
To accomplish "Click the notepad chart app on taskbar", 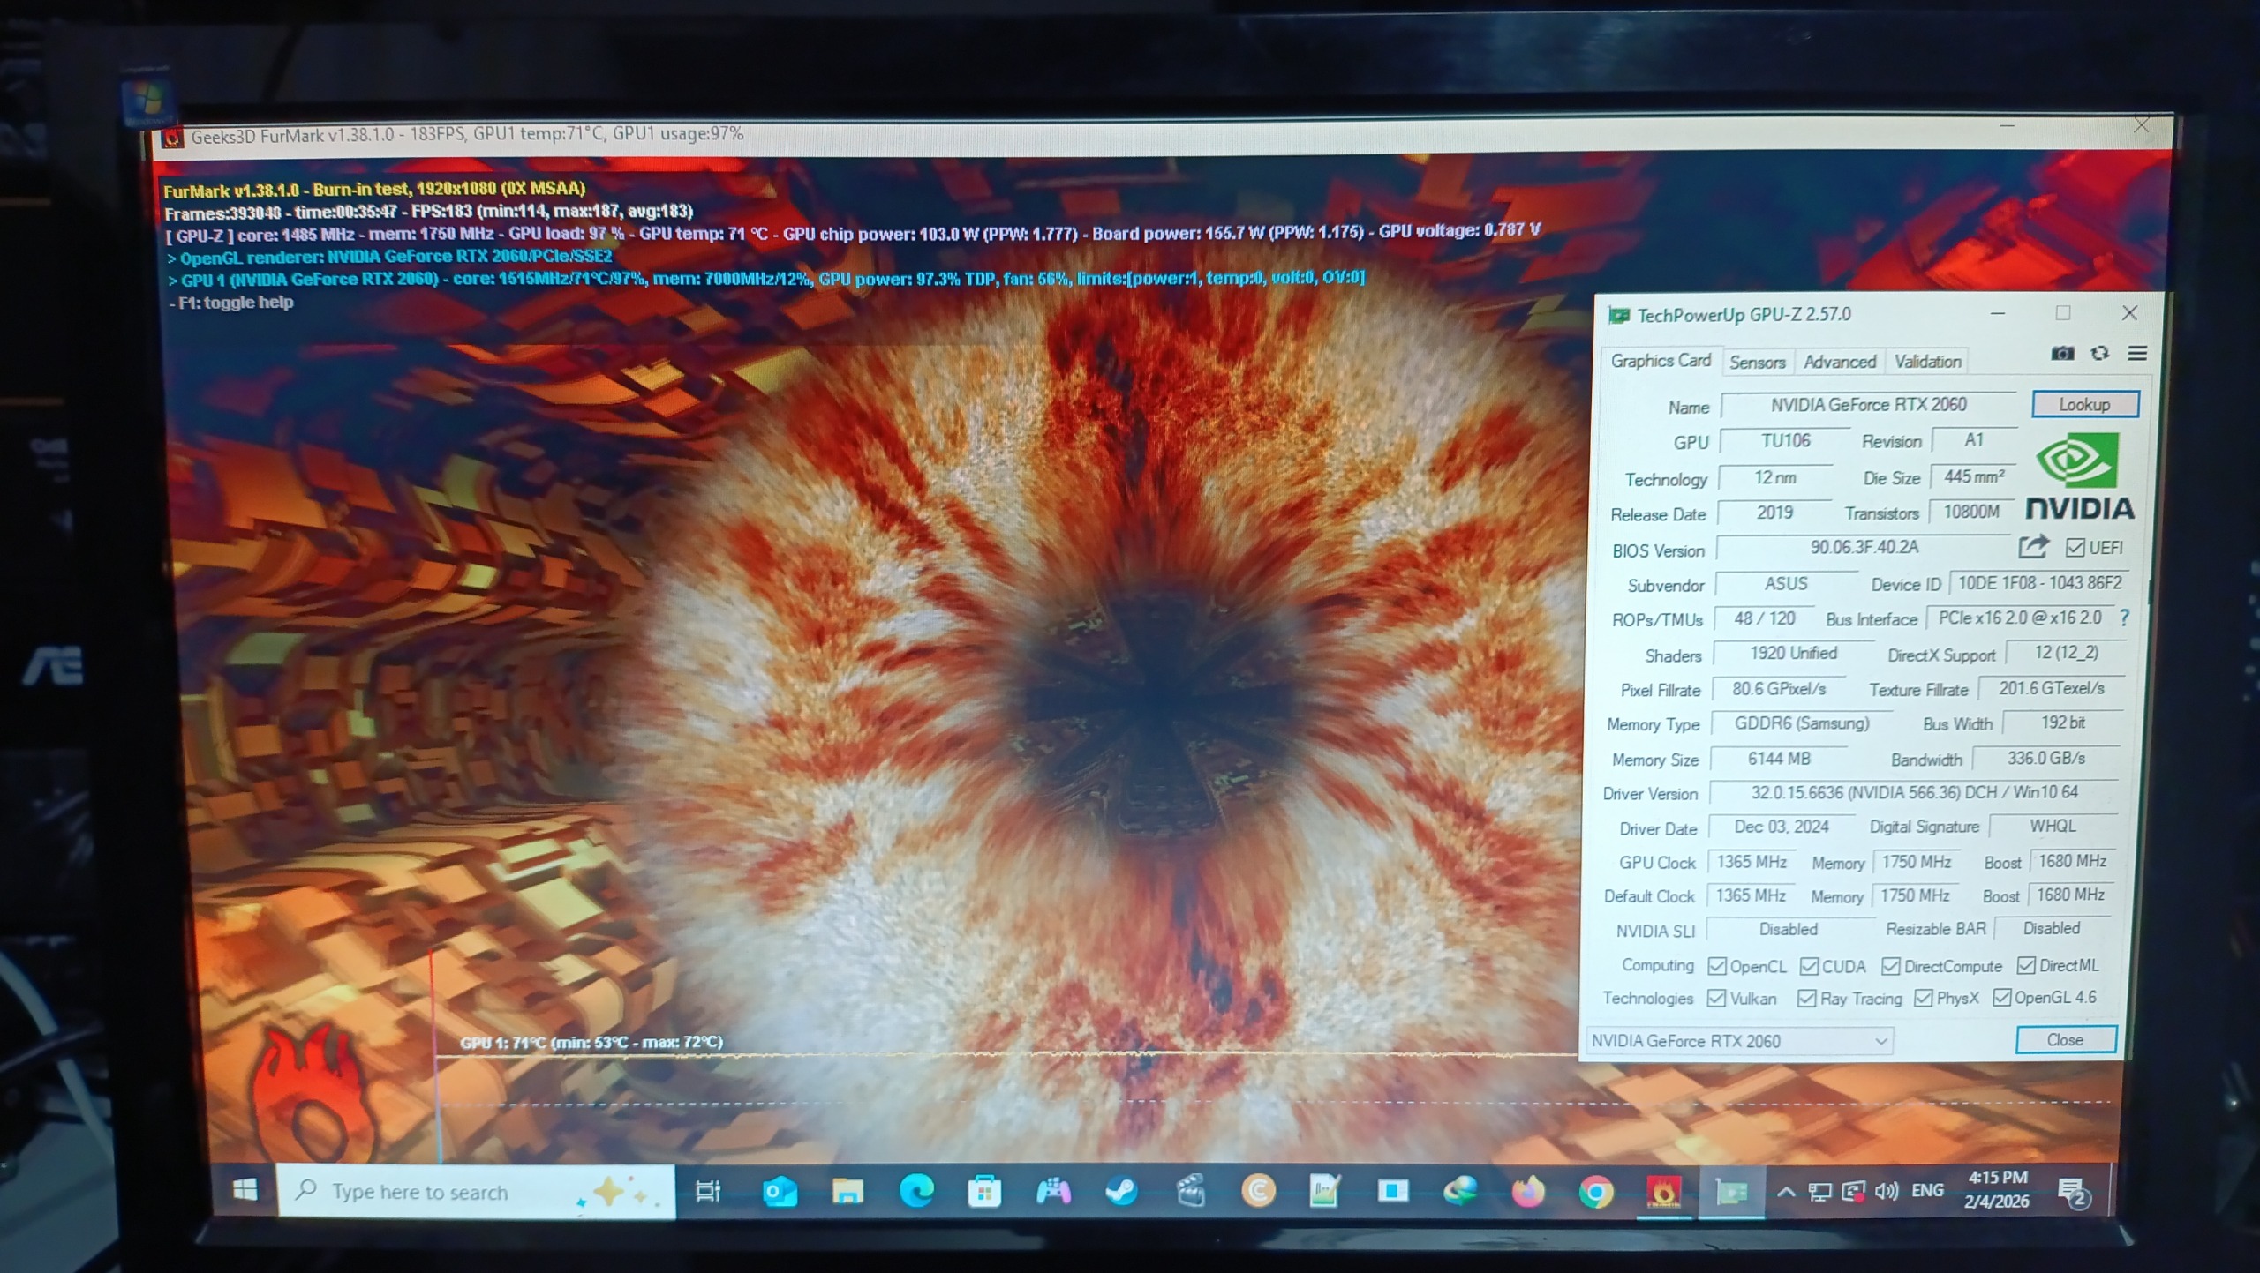I will click(x=1325, y=1192).
